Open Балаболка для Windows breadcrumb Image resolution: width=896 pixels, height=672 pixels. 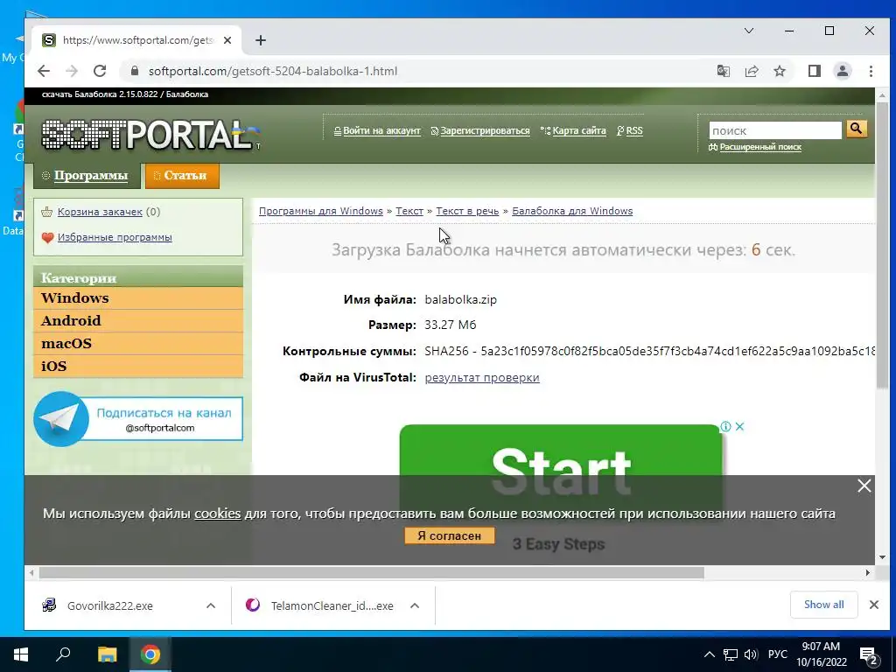[572, 211]
